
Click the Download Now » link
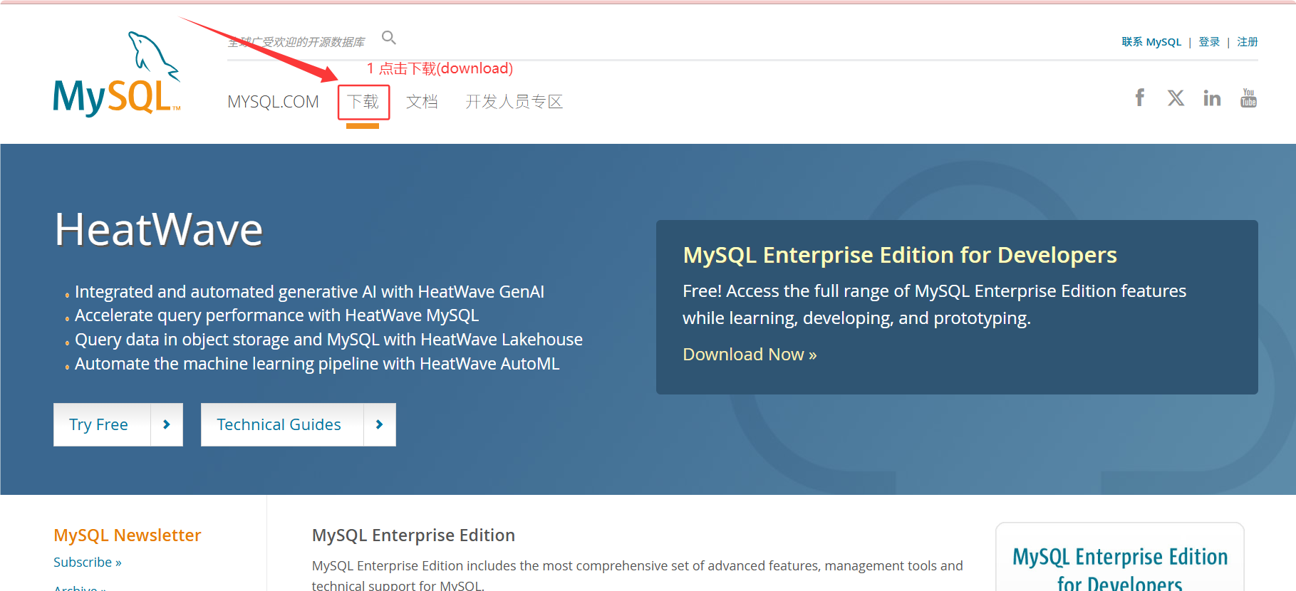pos(750,355)
